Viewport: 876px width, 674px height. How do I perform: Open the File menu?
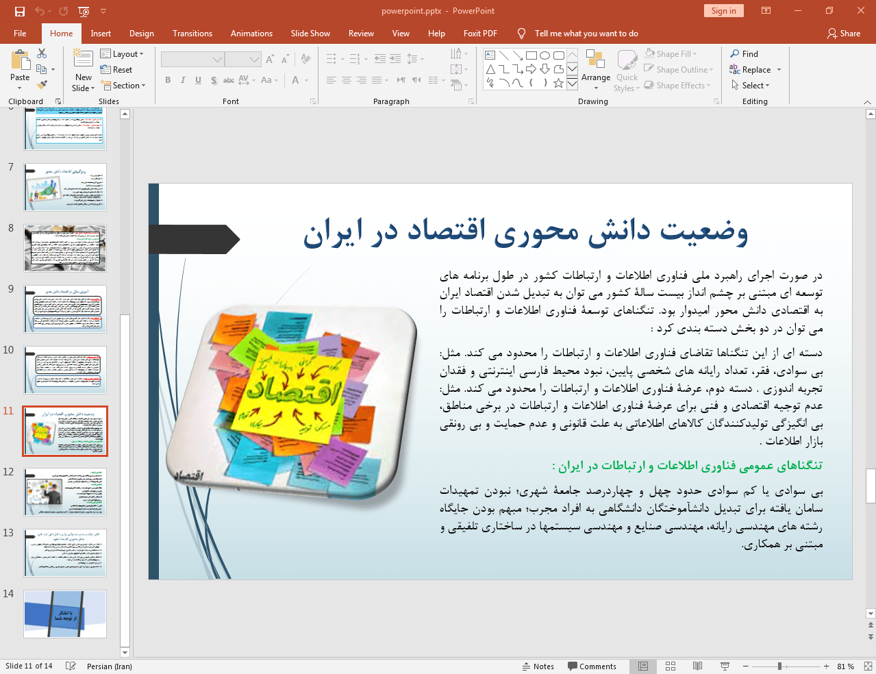pos(20,33)
